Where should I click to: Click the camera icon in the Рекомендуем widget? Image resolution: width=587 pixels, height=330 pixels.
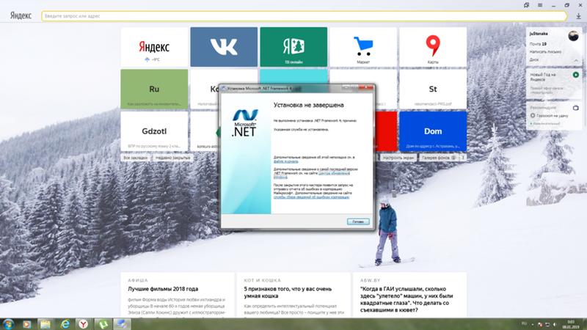tap(576, 108)
